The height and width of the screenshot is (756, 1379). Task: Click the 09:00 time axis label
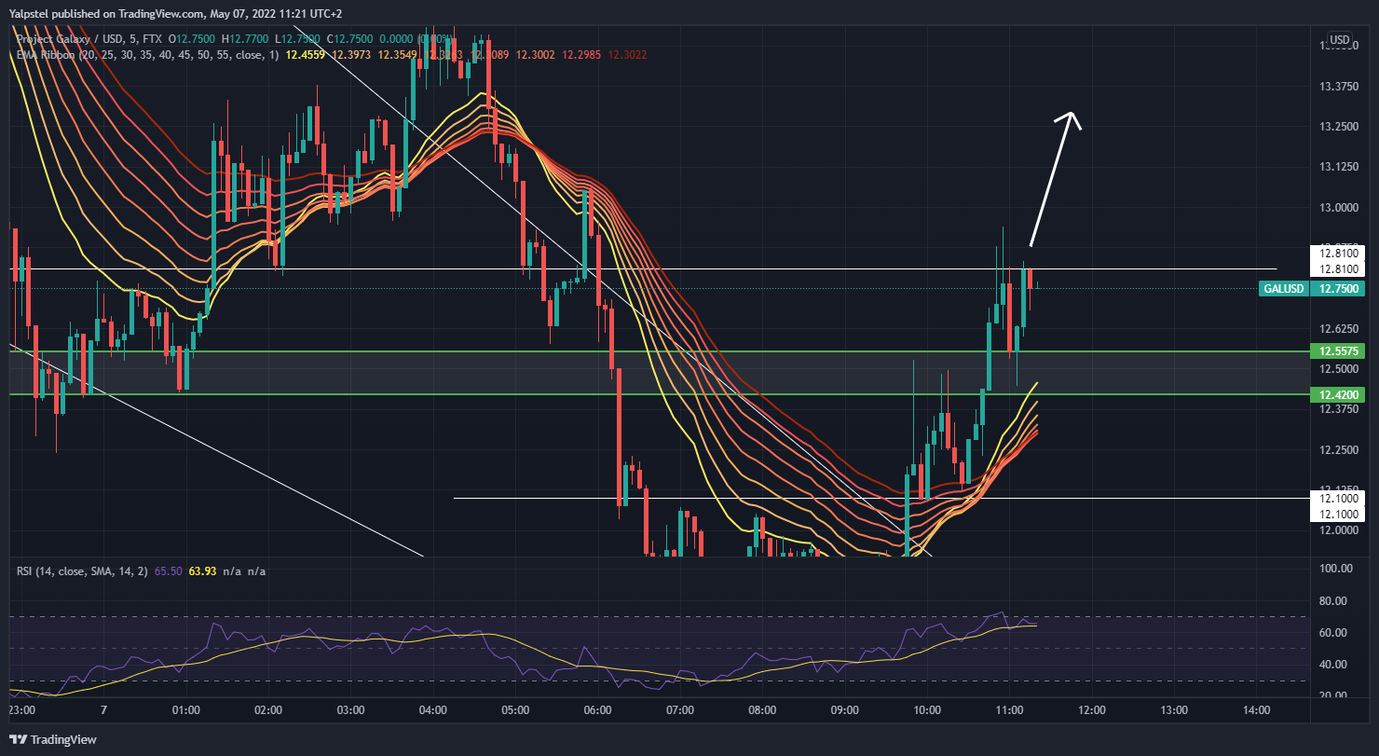click(x=844, y=710)
